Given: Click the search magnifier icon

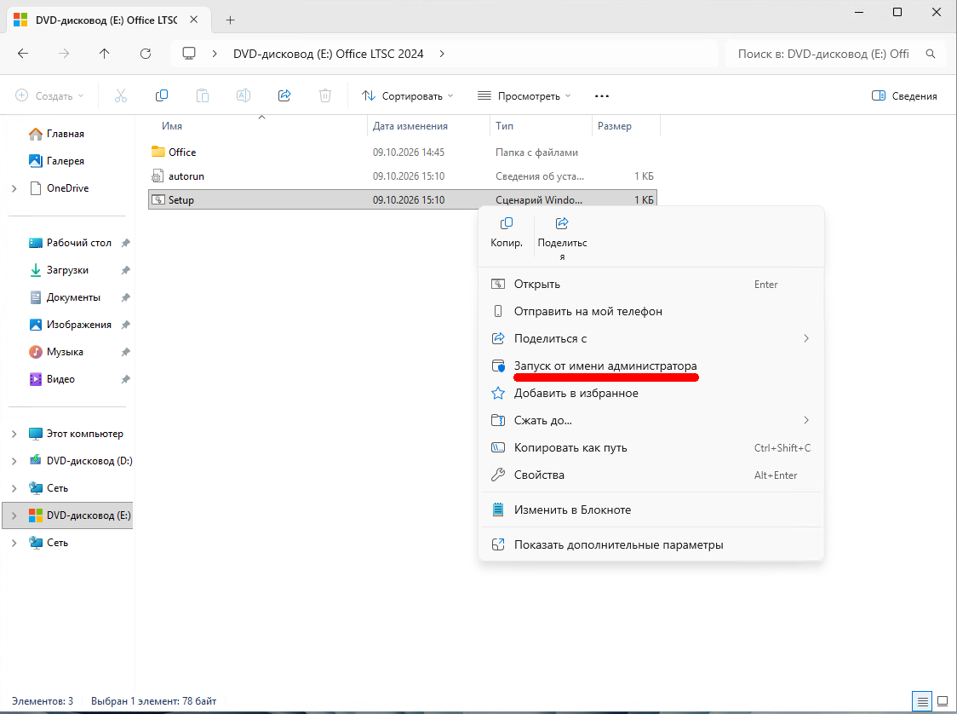Looking at the screenshot, I should (931, 54).
